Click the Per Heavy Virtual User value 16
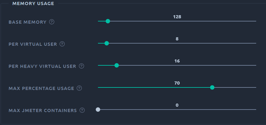The width and height of the screenshot is (266, 125). tap(177, 61)
